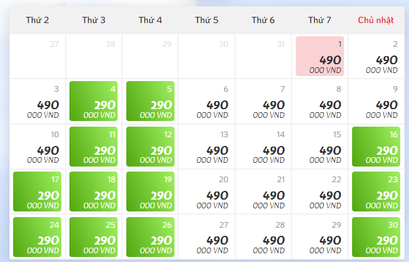The height and width of the screenshot is (262, 409).
Task: Choose day 11 discounted 290 fare
Action: click(x=93, y=147)
